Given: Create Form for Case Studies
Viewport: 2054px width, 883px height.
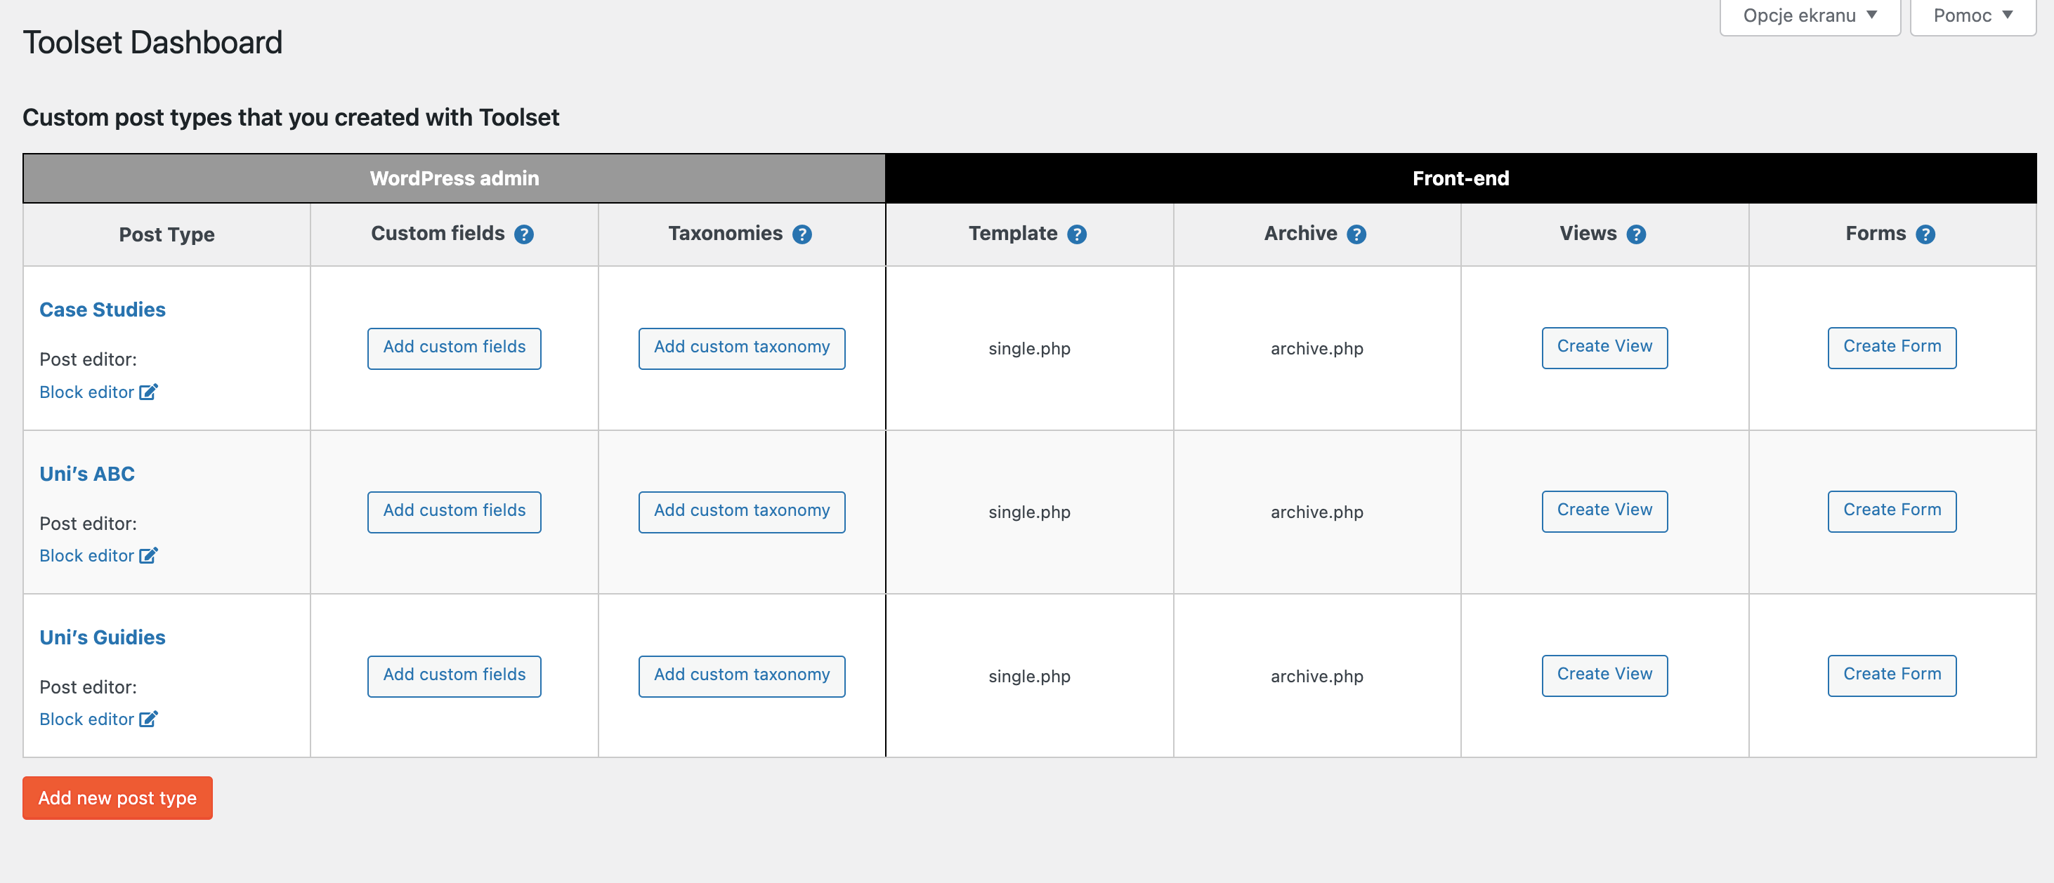Looking at the screenshot, I should tap(1891, 347).
